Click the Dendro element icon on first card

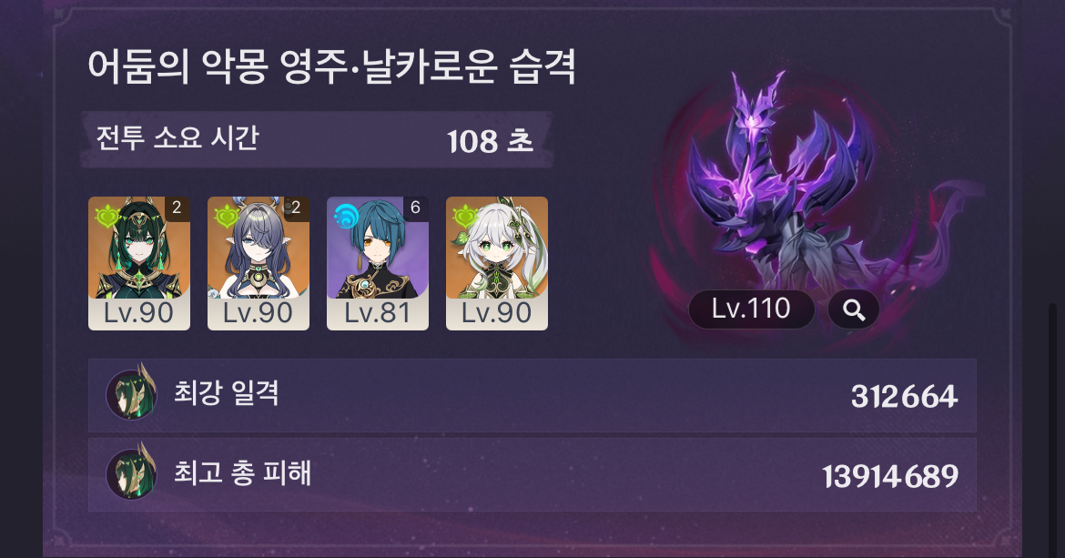tap(106, 218)
